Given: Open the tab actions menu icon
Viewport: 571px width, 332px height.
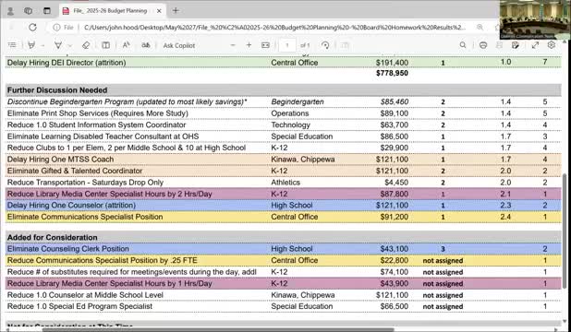Looking at the screenshot, I should (x=47, y=11).
